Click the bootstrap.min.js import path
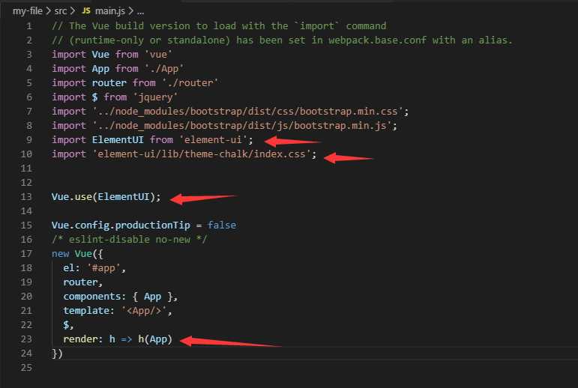Screen dimensions: 578x388 coord(242,126)
